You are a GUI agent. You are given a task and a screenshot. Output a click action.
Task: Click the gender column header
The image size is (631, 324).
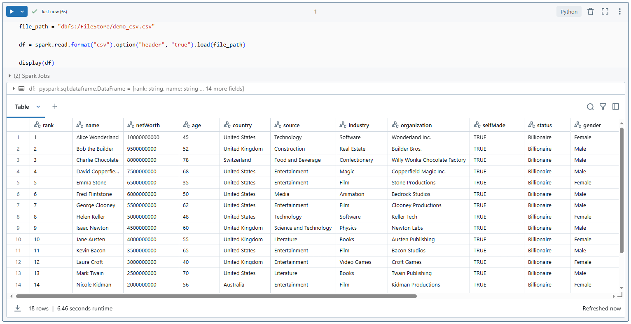point(595,125)
